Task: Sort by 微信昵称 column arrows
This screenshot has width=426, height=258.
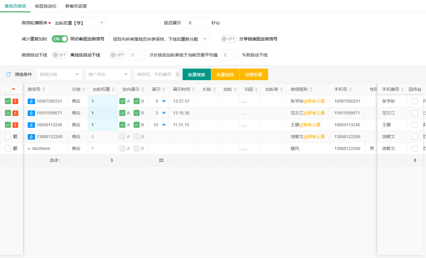Action: (311, 89)
